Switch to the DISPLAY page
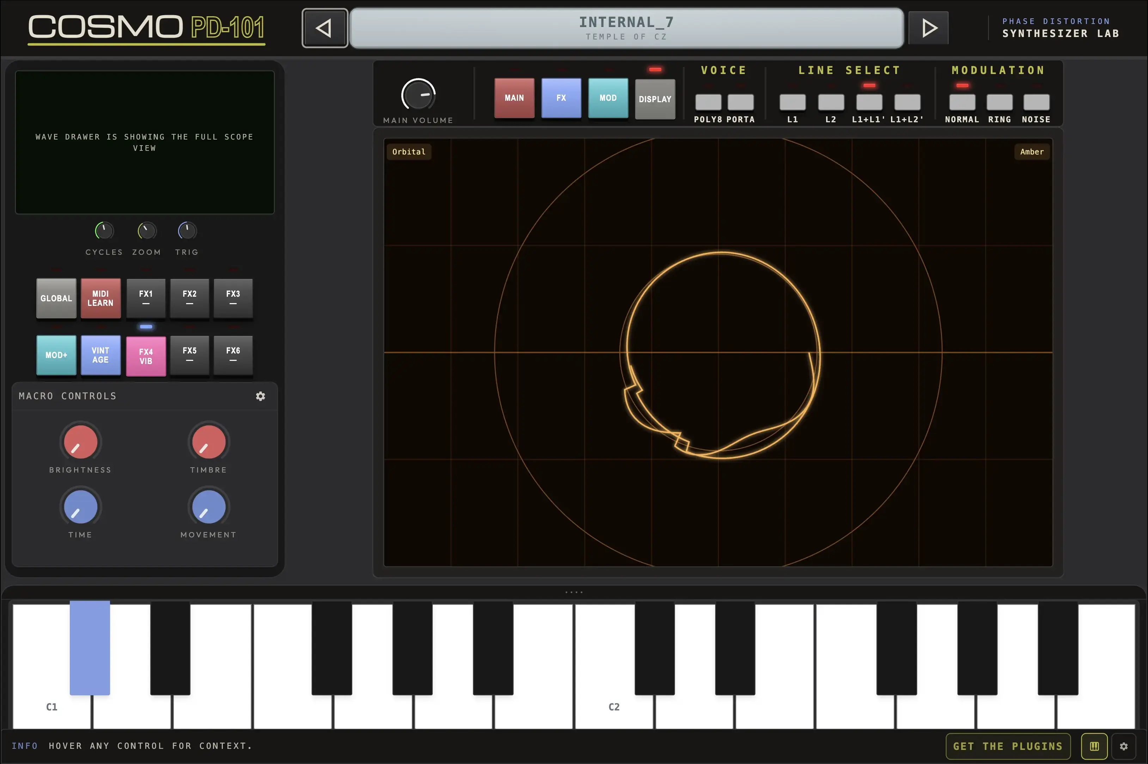The width and height of the screenshot is (1148, 764). tap(655, 99)
